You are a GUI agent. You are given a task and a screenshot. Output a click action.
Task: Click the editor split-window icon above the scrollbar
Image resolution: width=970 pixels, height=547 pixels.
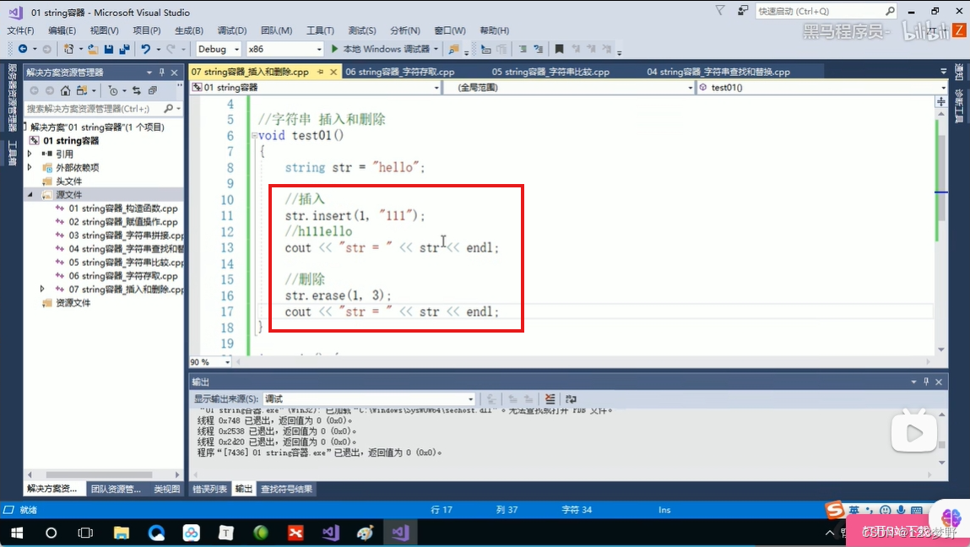click(x=941, y=100)
